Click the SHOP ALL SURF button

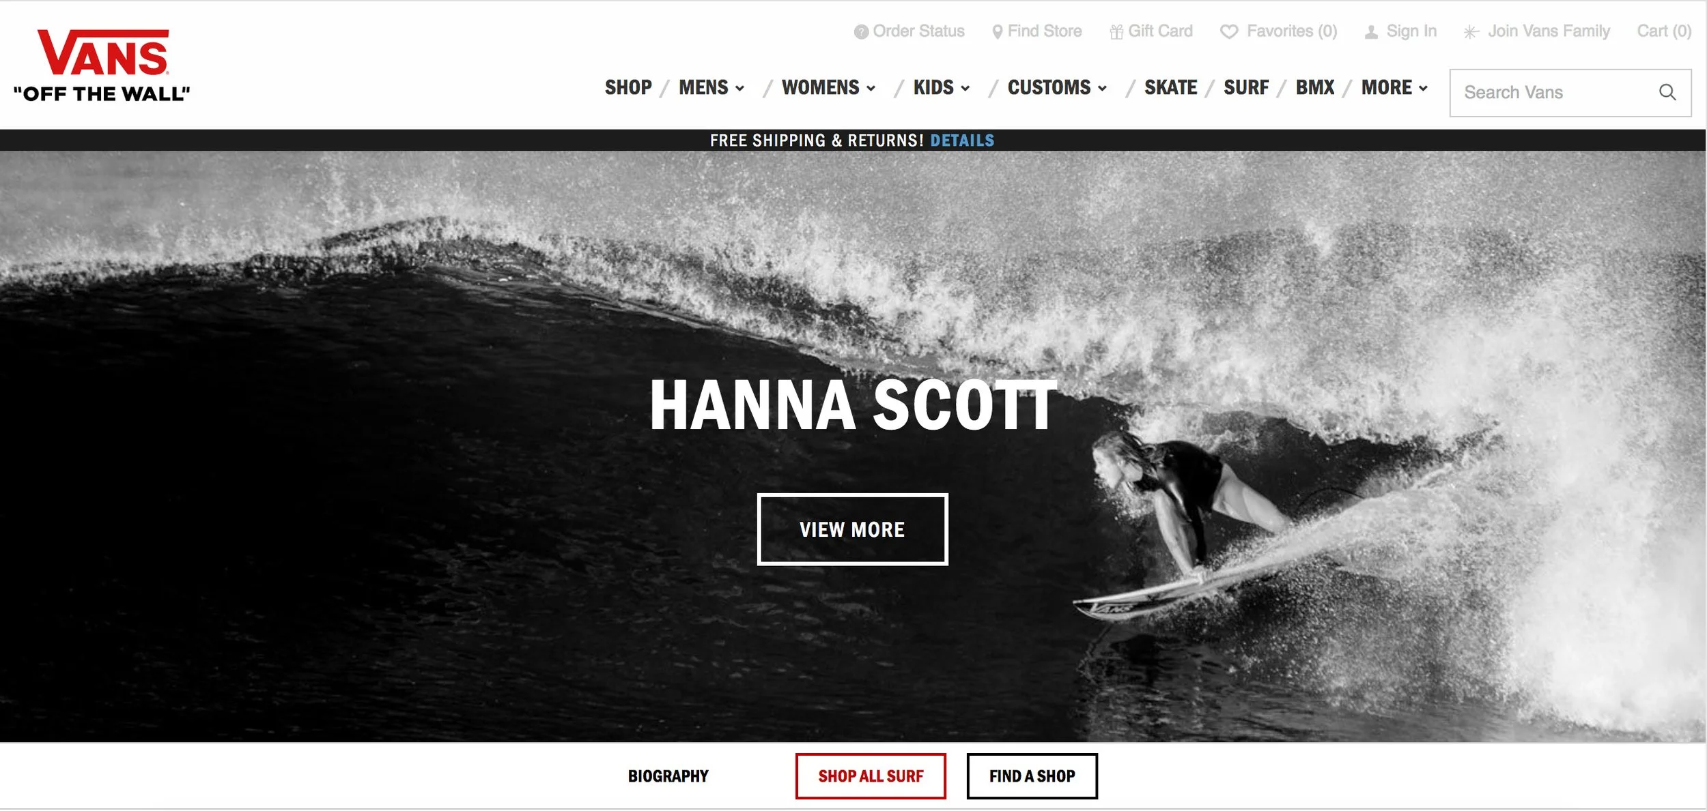point(871,776)
